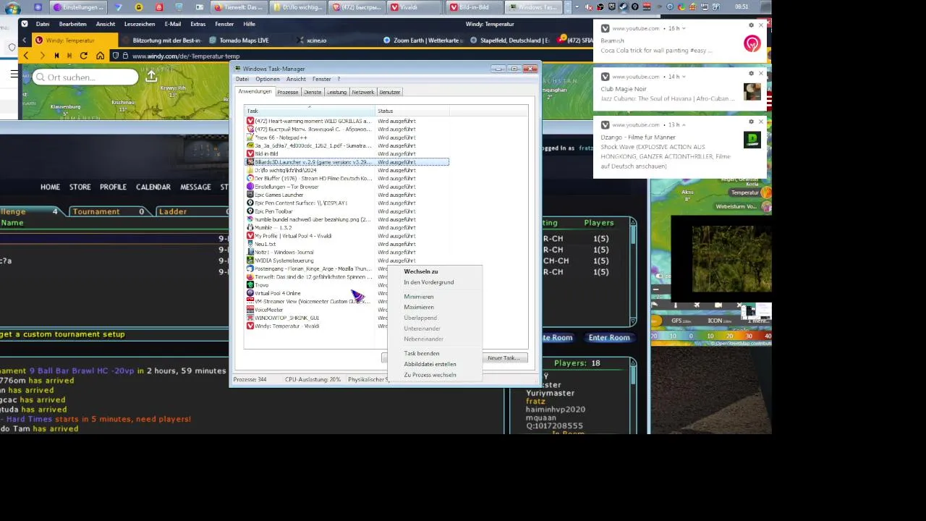926x521 pixels.
Task: Dismiss the Club Magie Noir notification
Action: [x=760, y=73]
